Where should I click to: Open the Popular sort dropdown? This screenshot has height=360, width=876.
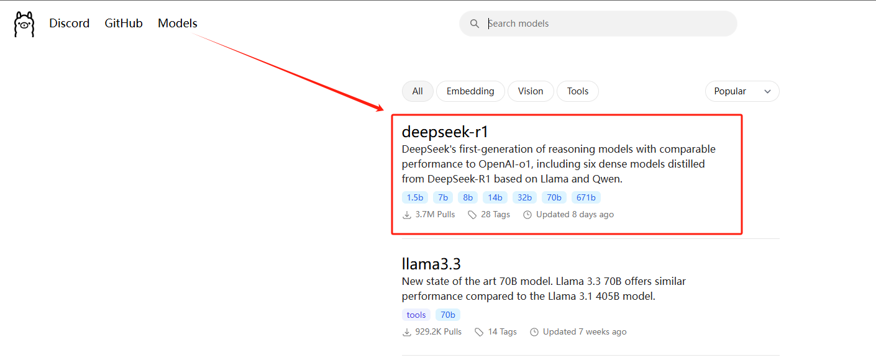(x=742, y=91)
